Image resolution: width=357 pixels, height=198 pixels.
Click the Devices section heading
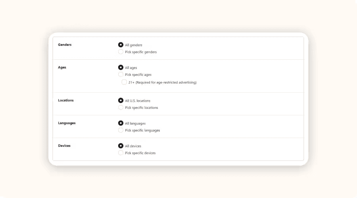[x=64, y=146]
